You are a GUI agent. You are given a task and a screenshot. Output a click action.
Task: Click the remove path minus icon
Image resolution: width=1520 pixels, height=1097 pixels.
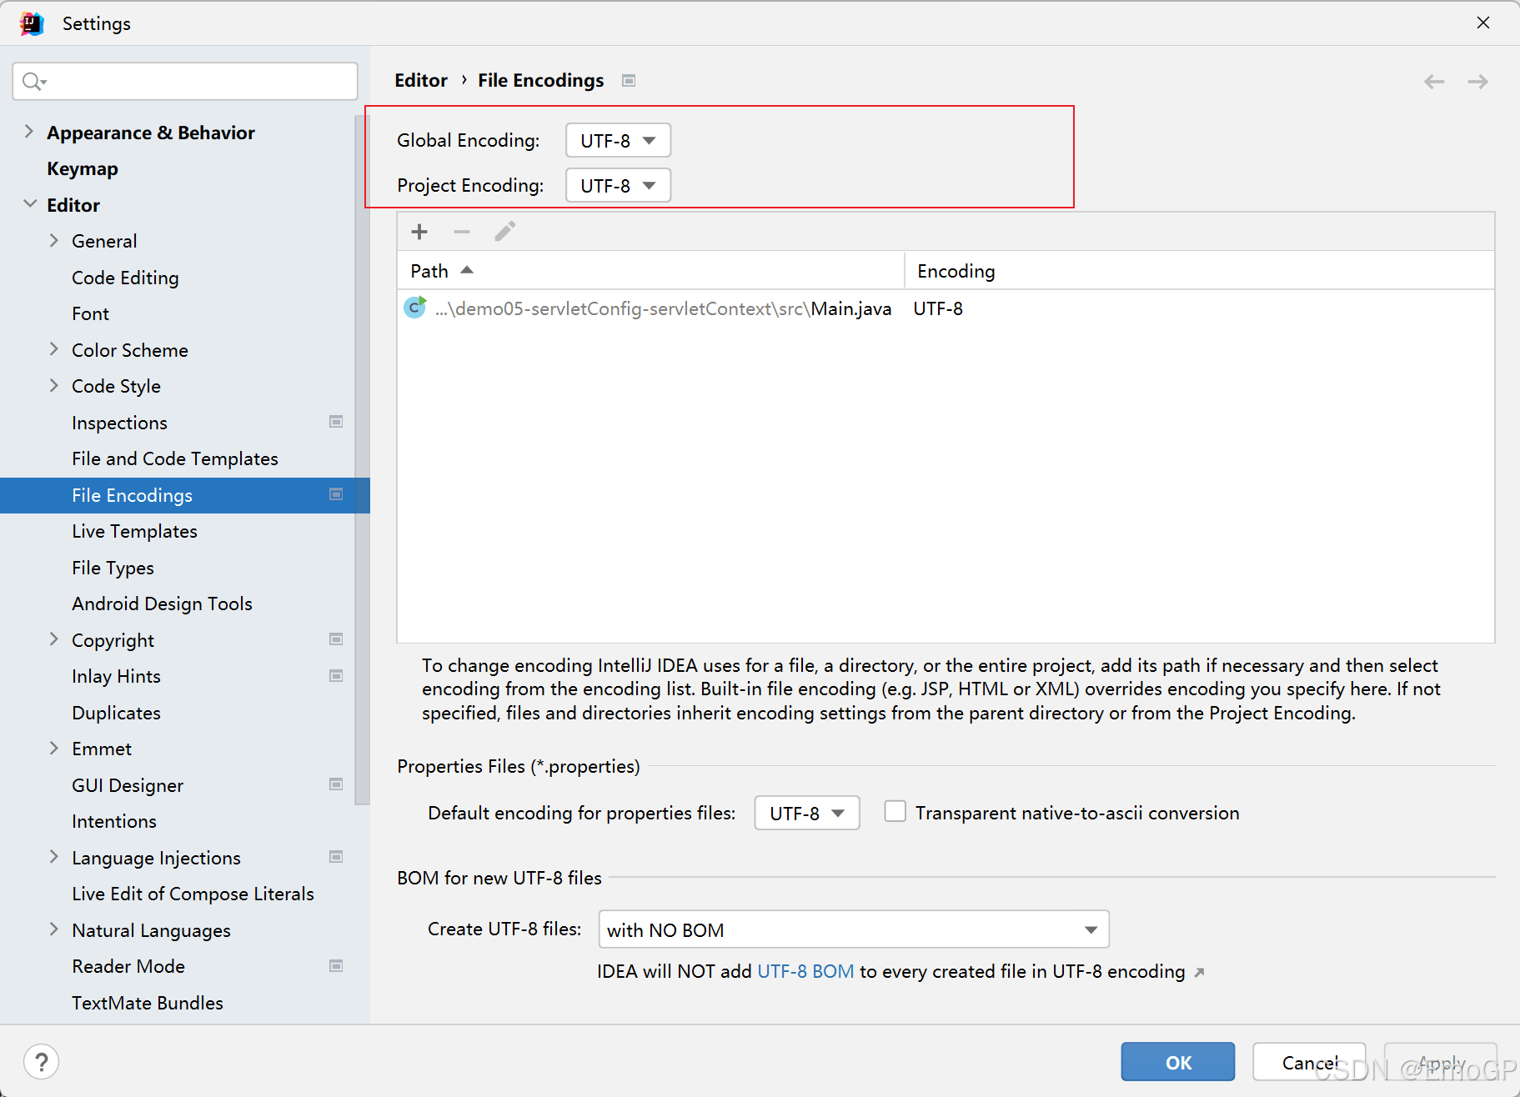pyautogui.click(x=462, y=232)
